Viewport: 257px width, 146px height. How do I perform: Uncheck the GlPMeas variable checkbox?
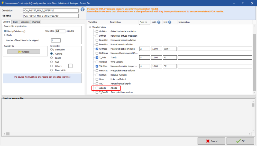[97, 49]
